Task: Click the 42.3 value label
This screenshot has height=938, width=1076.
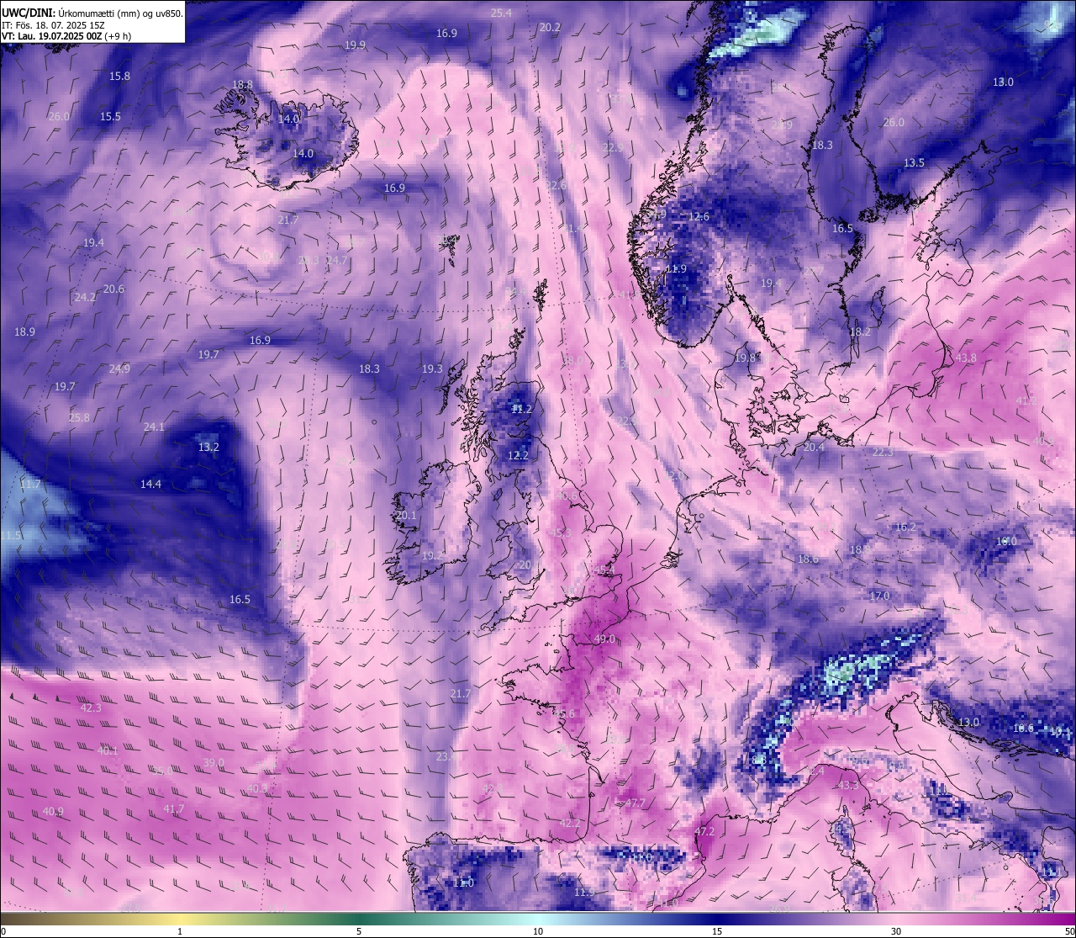Action: tap(91, 707)
